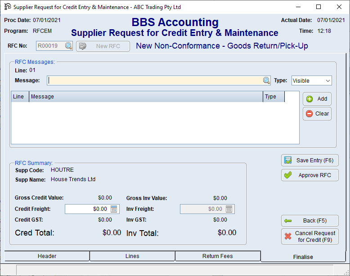Cancel Request for Credit (F9)
The width and height of the screenshot is (350, 276).
tap(310, 236)
